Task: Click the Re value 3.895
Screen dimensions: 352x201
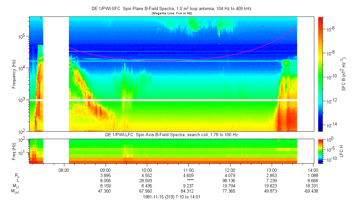Action: pos(105,175)
